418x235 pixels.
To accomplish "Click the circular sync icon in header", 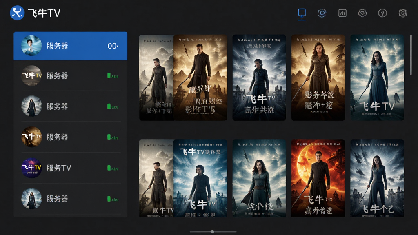I will point(322,13).
